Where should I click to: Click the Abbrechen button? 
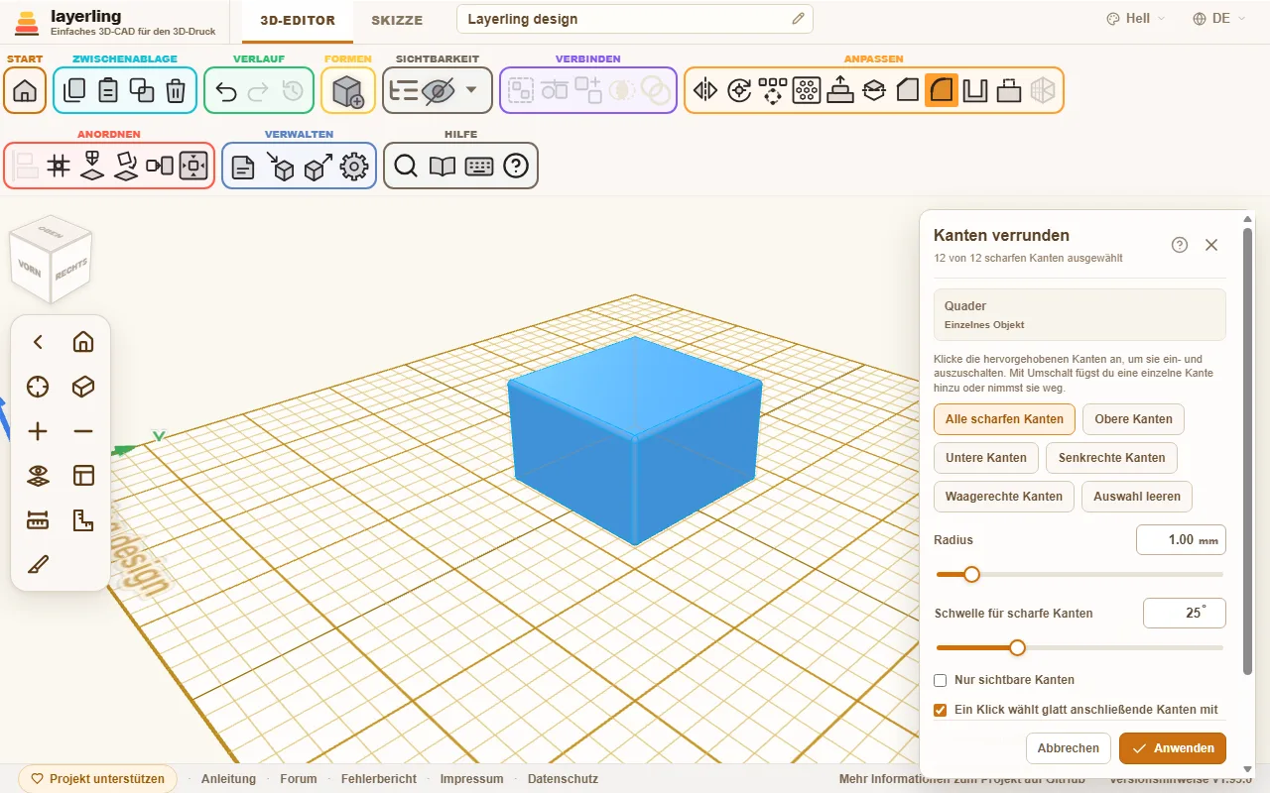[1069, 748]
